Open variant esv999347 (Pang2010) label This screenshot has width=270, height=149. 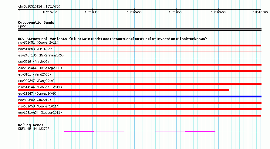click(x=36, y=81)
